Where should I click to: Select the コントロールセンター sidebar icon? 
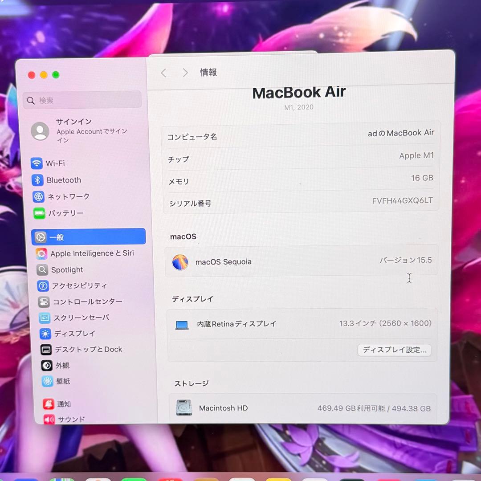(43, 302)
